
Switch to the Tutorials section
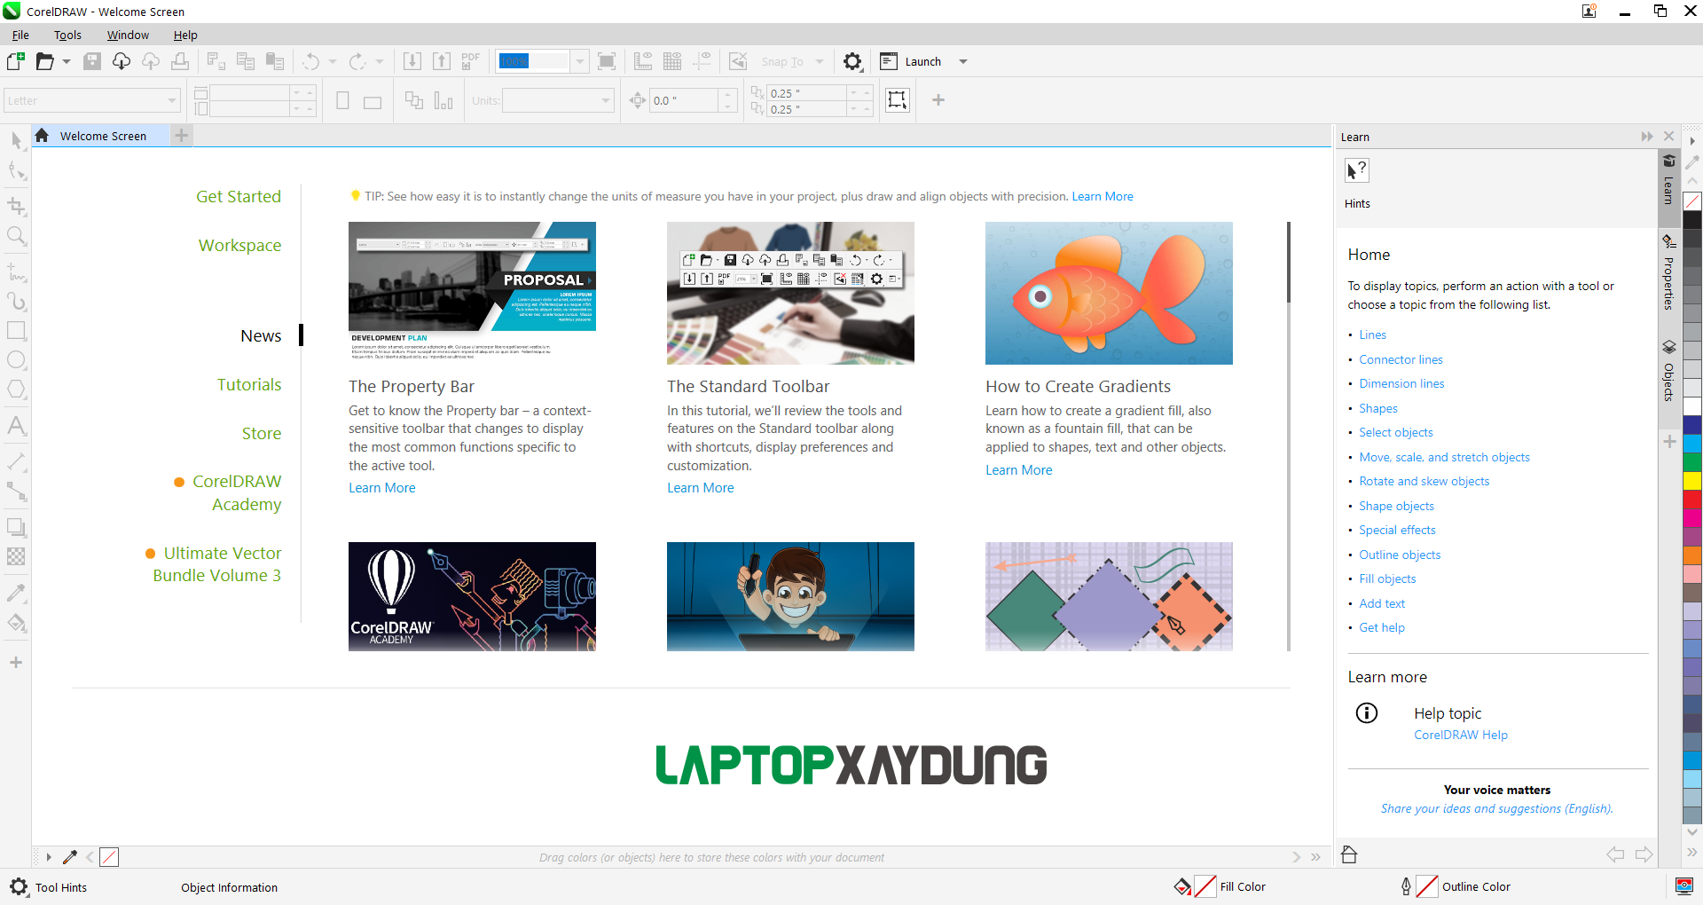(248, 385)
